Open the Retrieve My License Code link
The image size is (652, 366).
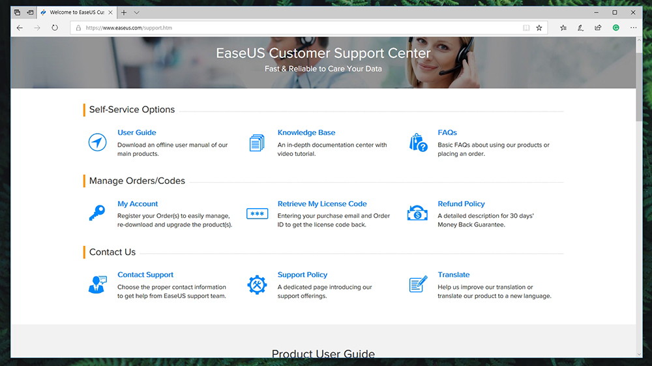point(322,204)
